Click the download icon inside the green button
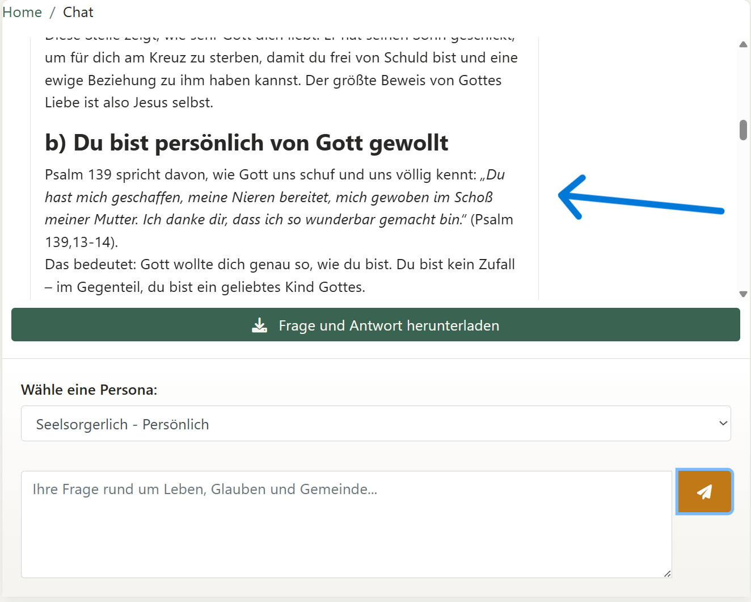 (x=260, y=324)
